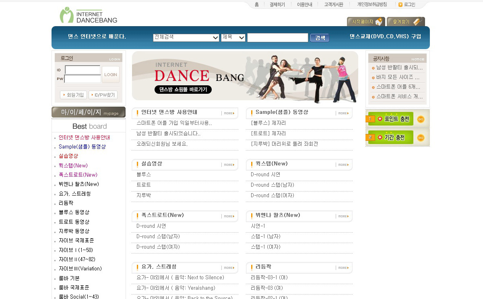Open more for Sample 동영상 section
Image resolution: width=483 pixels, height=299 pixels.
point(343,113)
